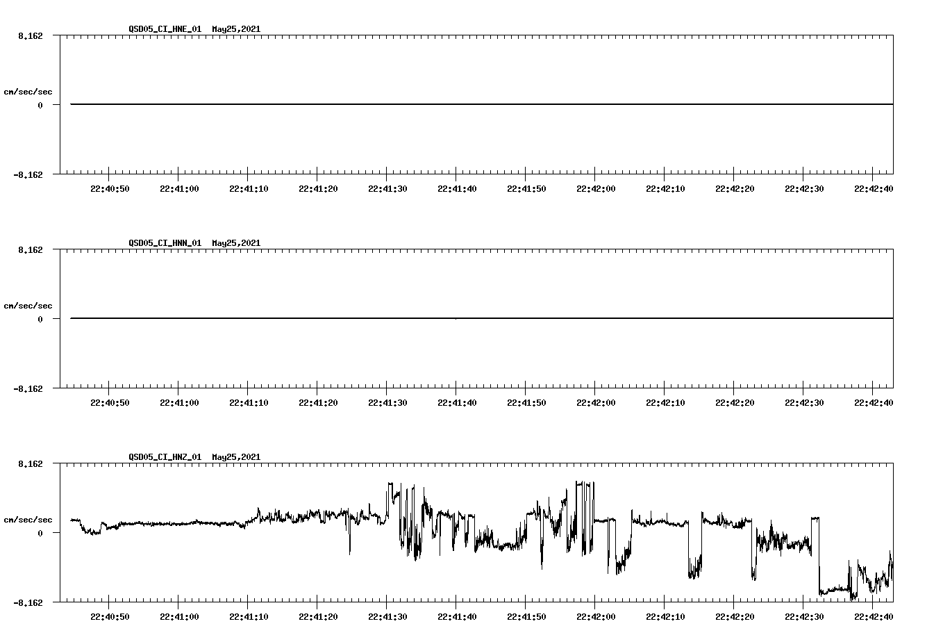Click the flat waveform trace in the HNE plot
943x642 pixels.
click(x=417, y=104)
